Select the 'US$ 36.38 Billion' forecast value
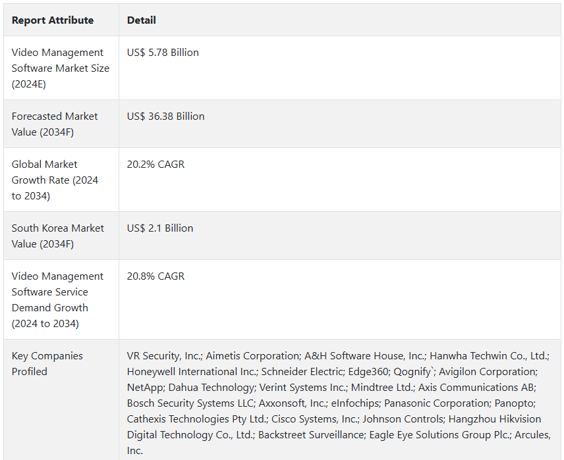 coord(166,116)
